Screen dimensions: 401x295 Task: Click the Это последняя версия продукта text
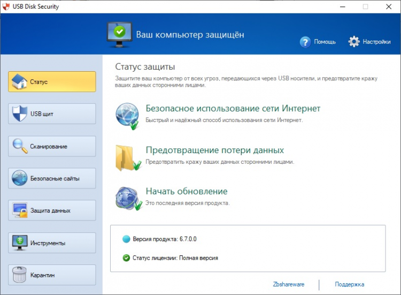click(x=188, y=203)
